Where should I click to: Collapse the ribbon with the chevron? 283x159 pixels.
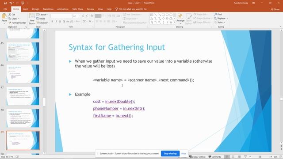280,26
